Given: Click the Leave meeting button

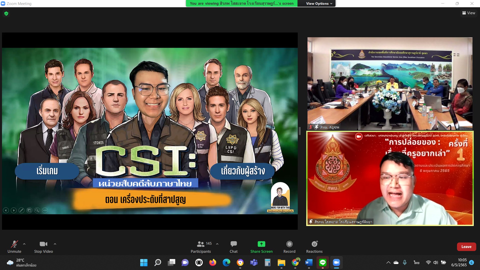Looking at the screenshot, I should [x=466, y=247].
